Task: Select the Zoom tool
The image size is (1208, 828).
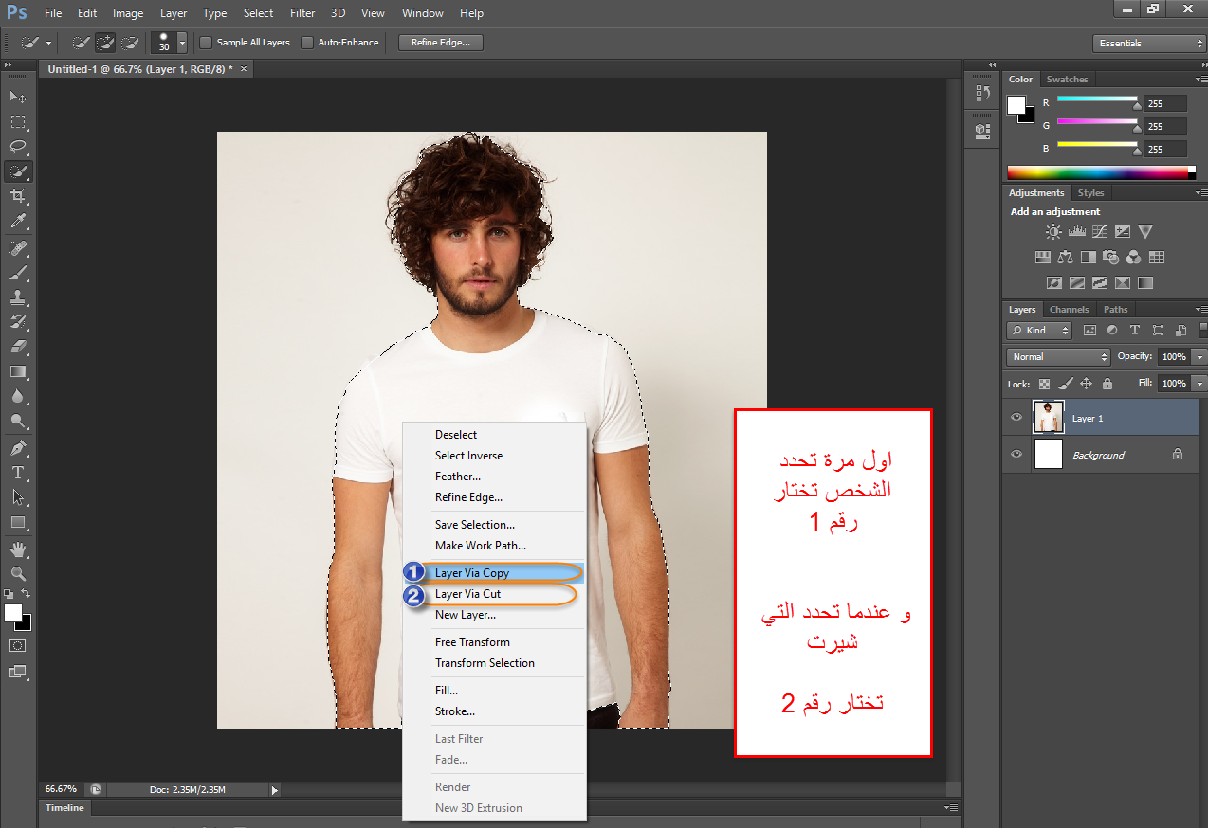Action: click(x=18, y=574)
